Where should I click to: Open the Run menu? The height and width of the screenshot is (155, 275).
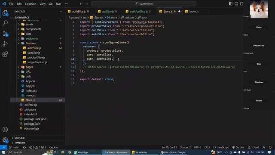58,4
